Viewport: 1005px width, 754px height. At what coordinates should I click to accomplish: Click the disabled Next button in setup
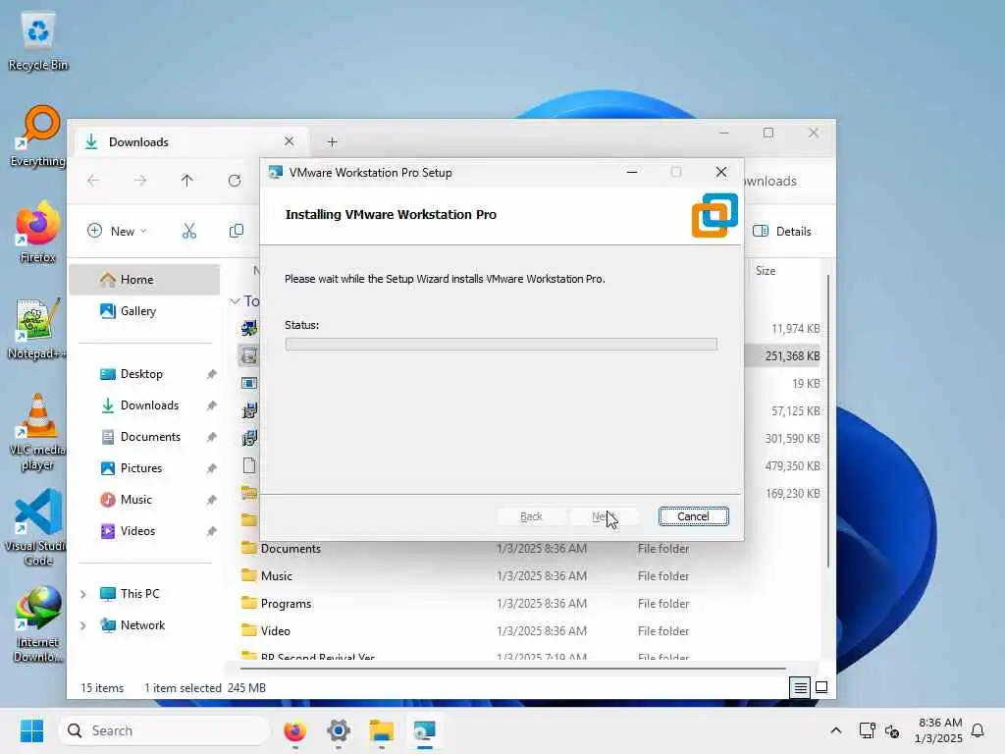605,516
